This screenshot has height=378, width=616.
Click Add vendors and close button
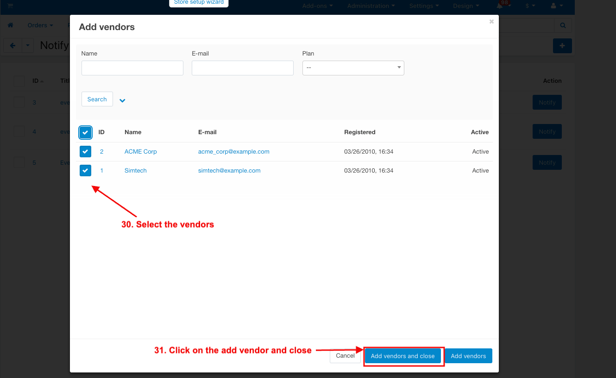pyautogui.click(x=402, y=356)
